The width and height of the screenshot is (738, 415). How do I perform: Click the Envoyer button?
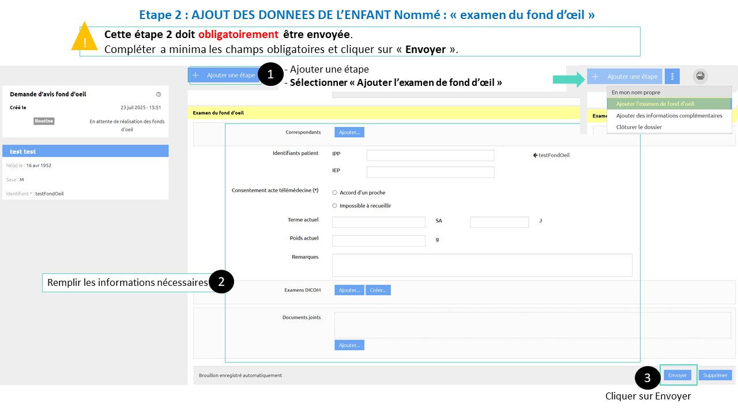point(677,375)
